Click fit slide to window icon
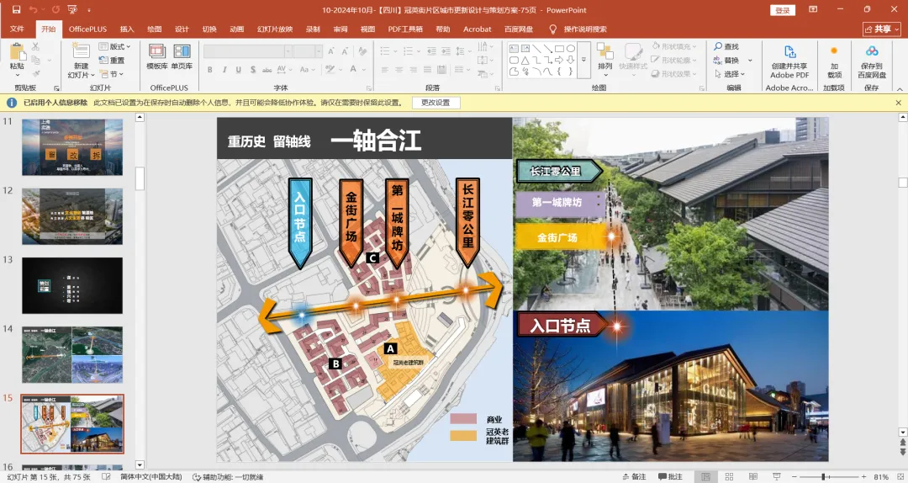The height and width of the screenshot is (483, 908). pyautogui.click(x=902, y=476)
